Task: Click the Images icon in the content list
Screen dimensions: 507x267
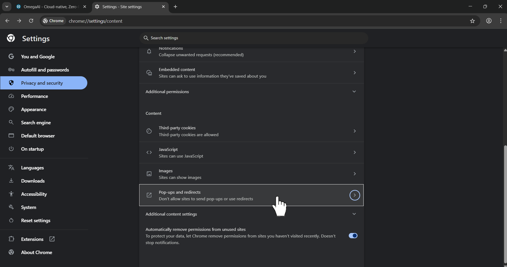Action: point(149,174)
